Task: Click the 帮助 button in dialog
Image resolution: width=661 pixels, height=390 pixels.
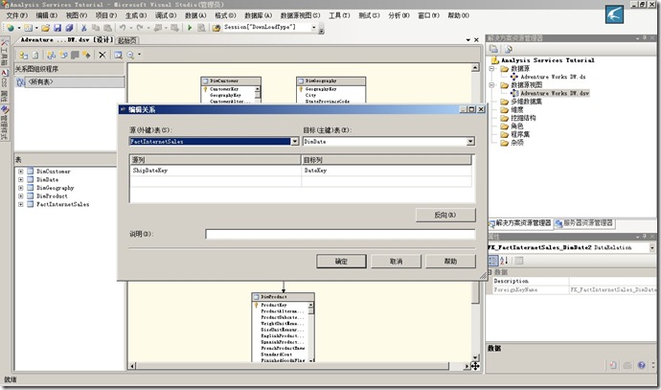Action: pyautogui.click(x=450, y=262)
